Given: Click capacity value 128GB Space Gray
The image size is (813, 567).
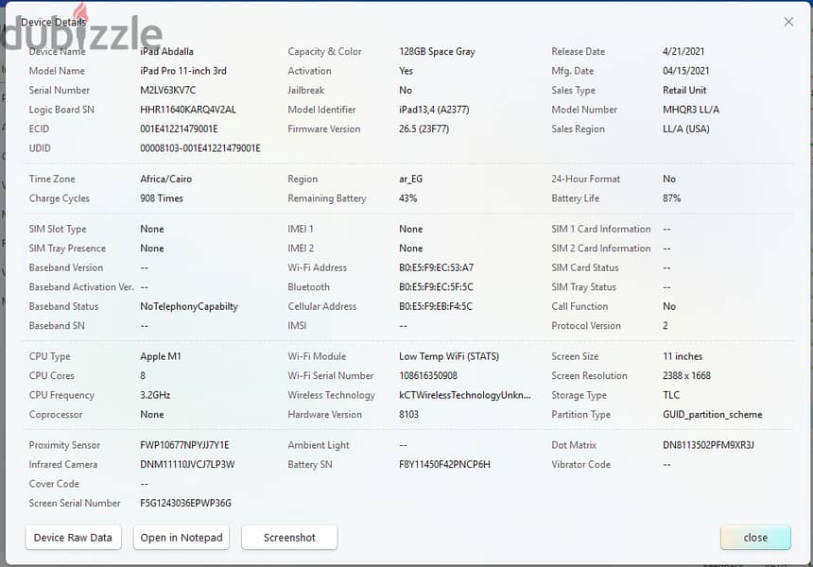Looking at the screenshot, I should (x=437, y=51).
